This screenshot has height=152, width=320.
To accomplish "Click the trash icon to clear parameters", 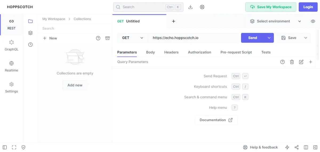I will click(x=292, y=62).
